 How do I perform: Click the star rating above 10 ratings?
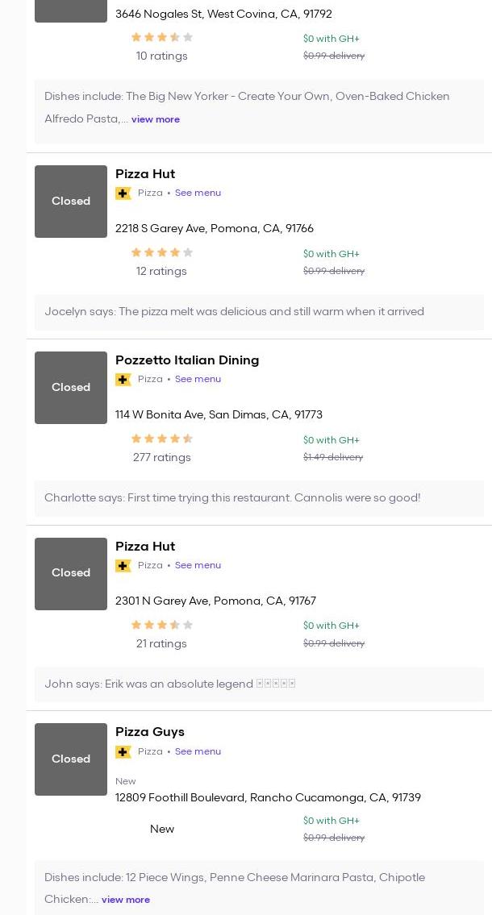pyautogui.click(x=161, y=38)
